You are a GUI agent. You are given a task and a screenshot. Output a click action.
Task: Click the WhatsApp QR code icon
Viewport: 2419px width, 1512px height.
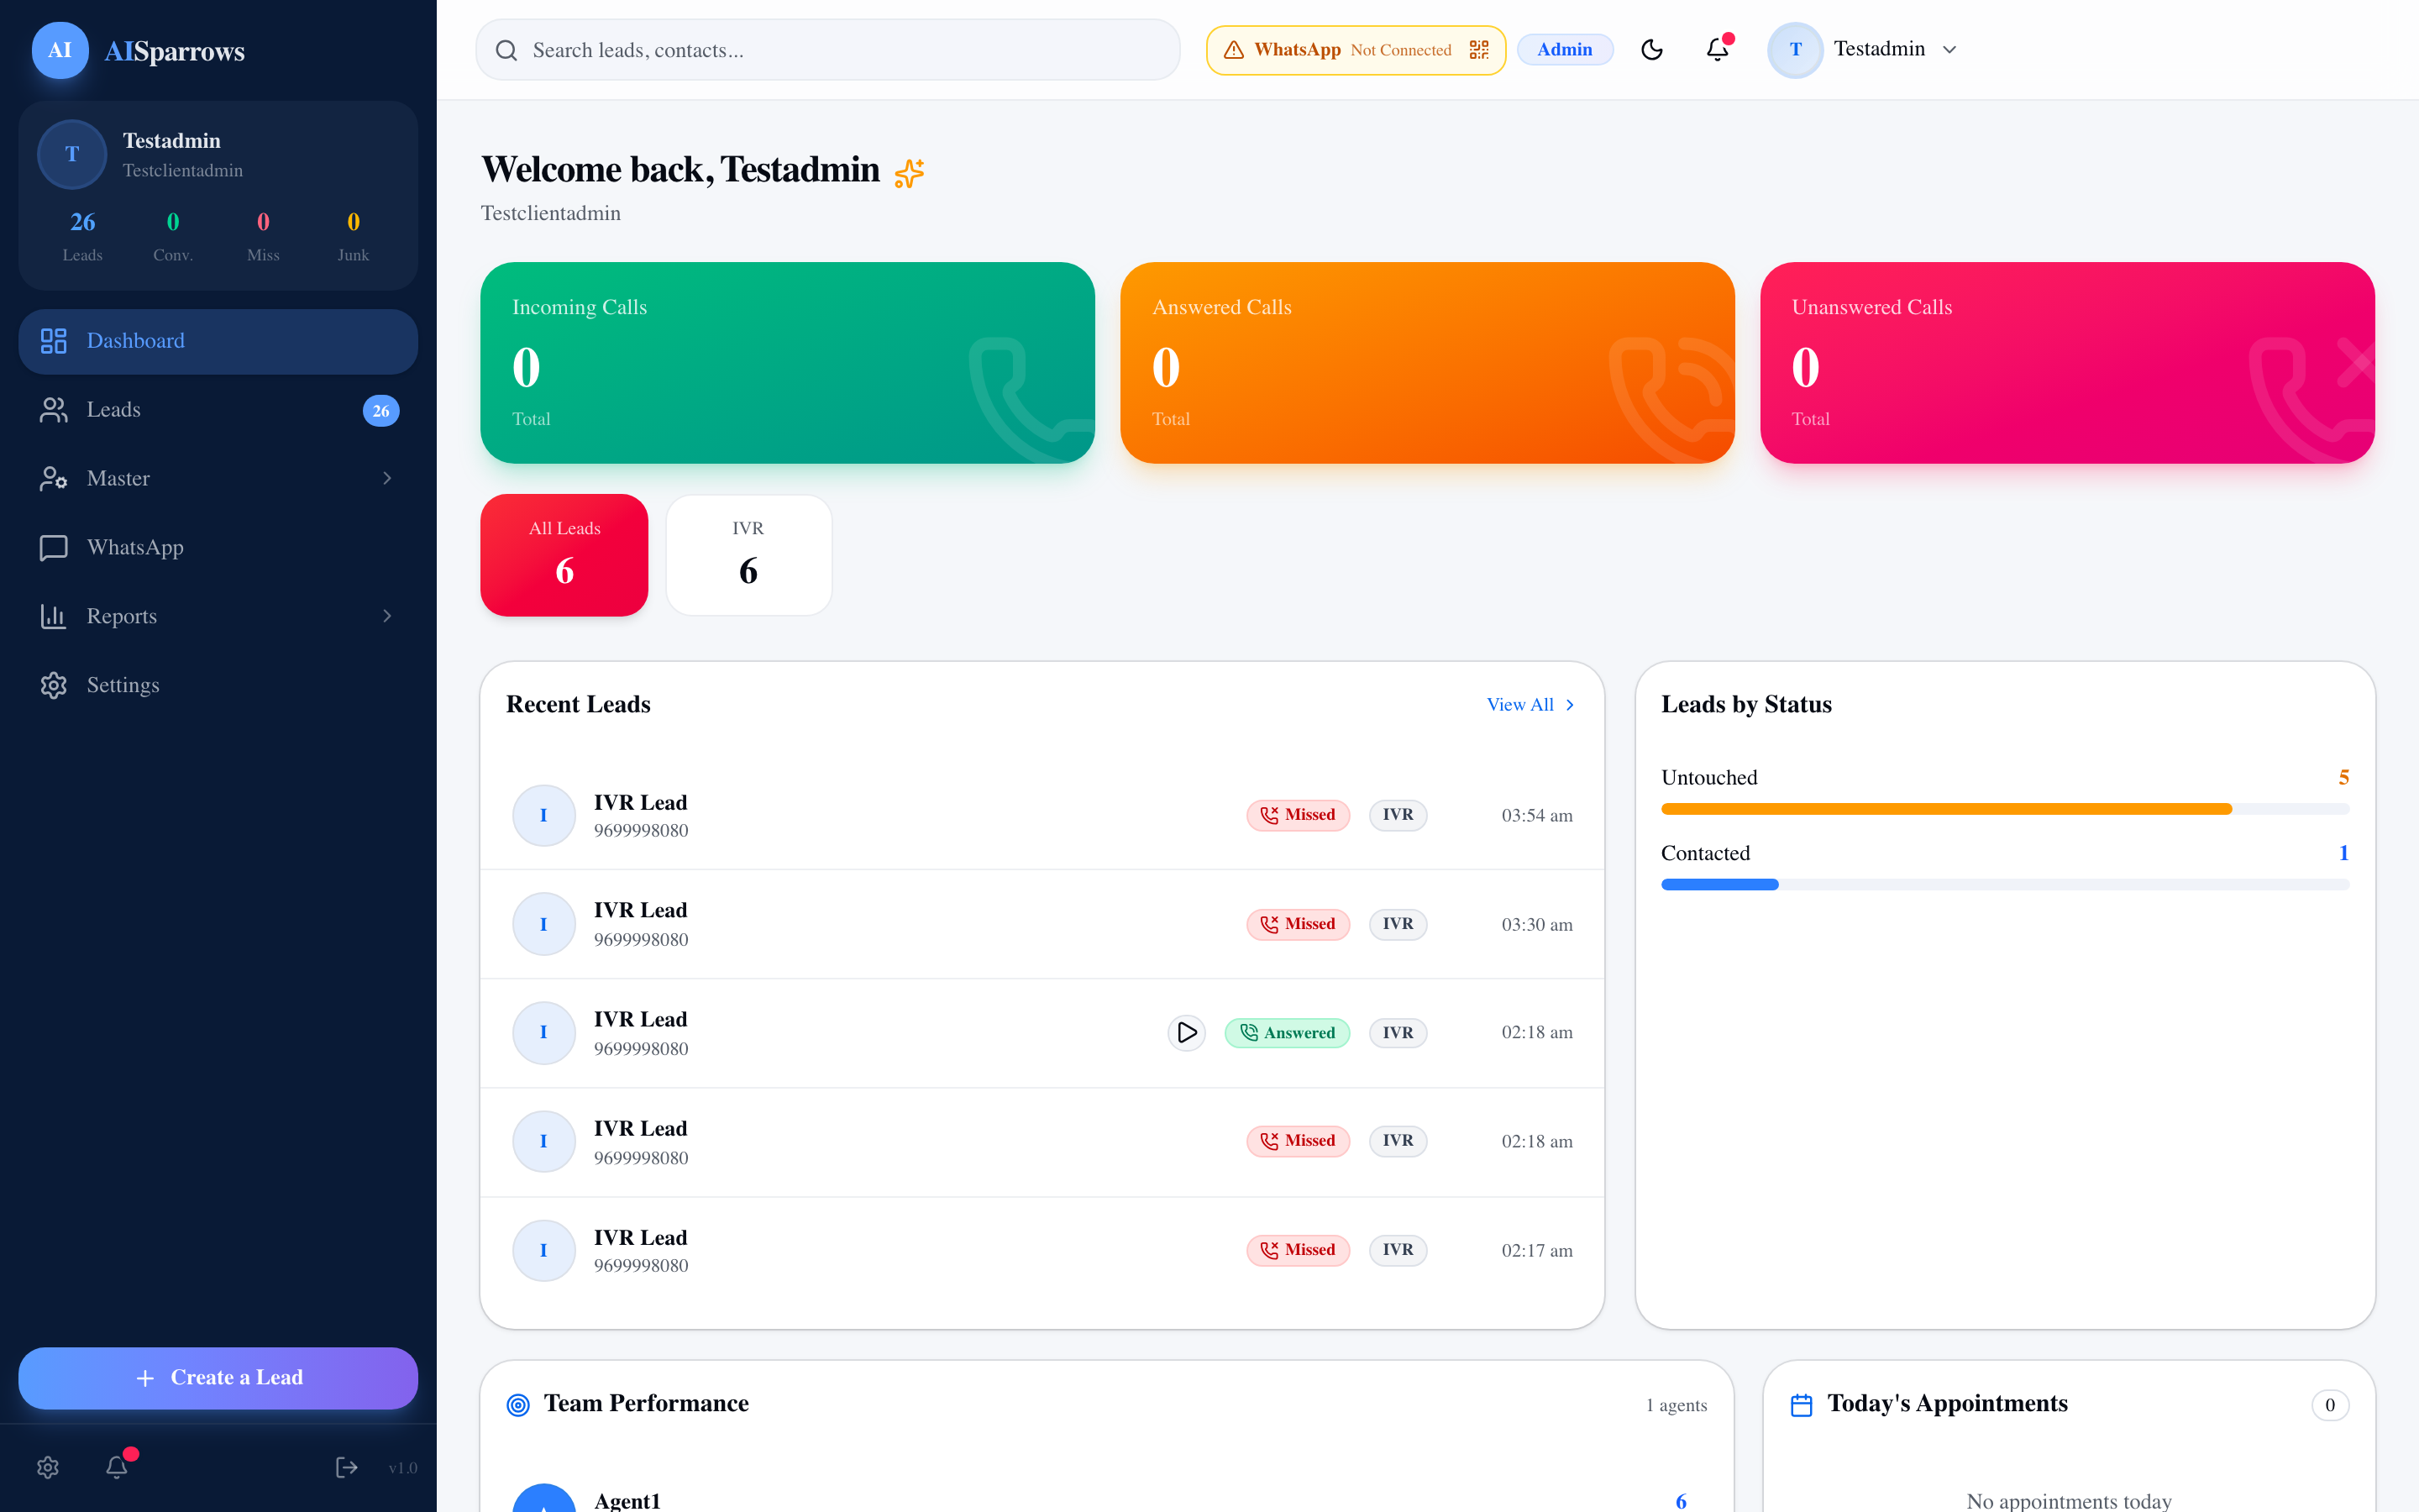tap(1479, 50)
